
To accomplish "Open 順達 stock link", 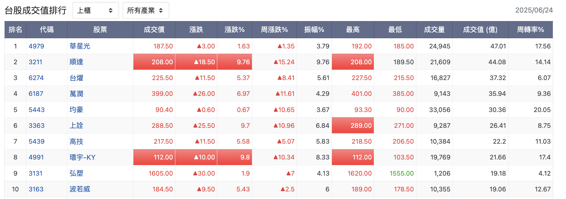I will 76,62.
